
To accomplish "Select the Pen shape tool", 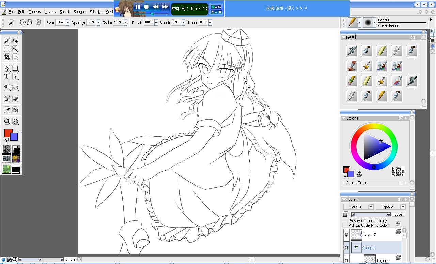I will click(7, 68).
